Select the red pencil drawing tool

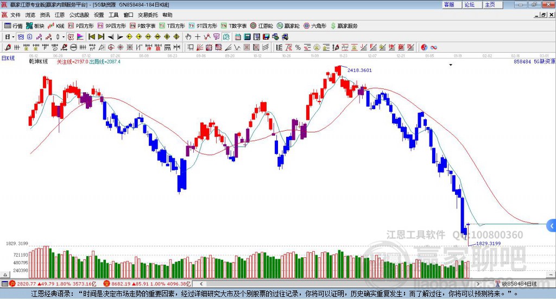click(8, 47)
